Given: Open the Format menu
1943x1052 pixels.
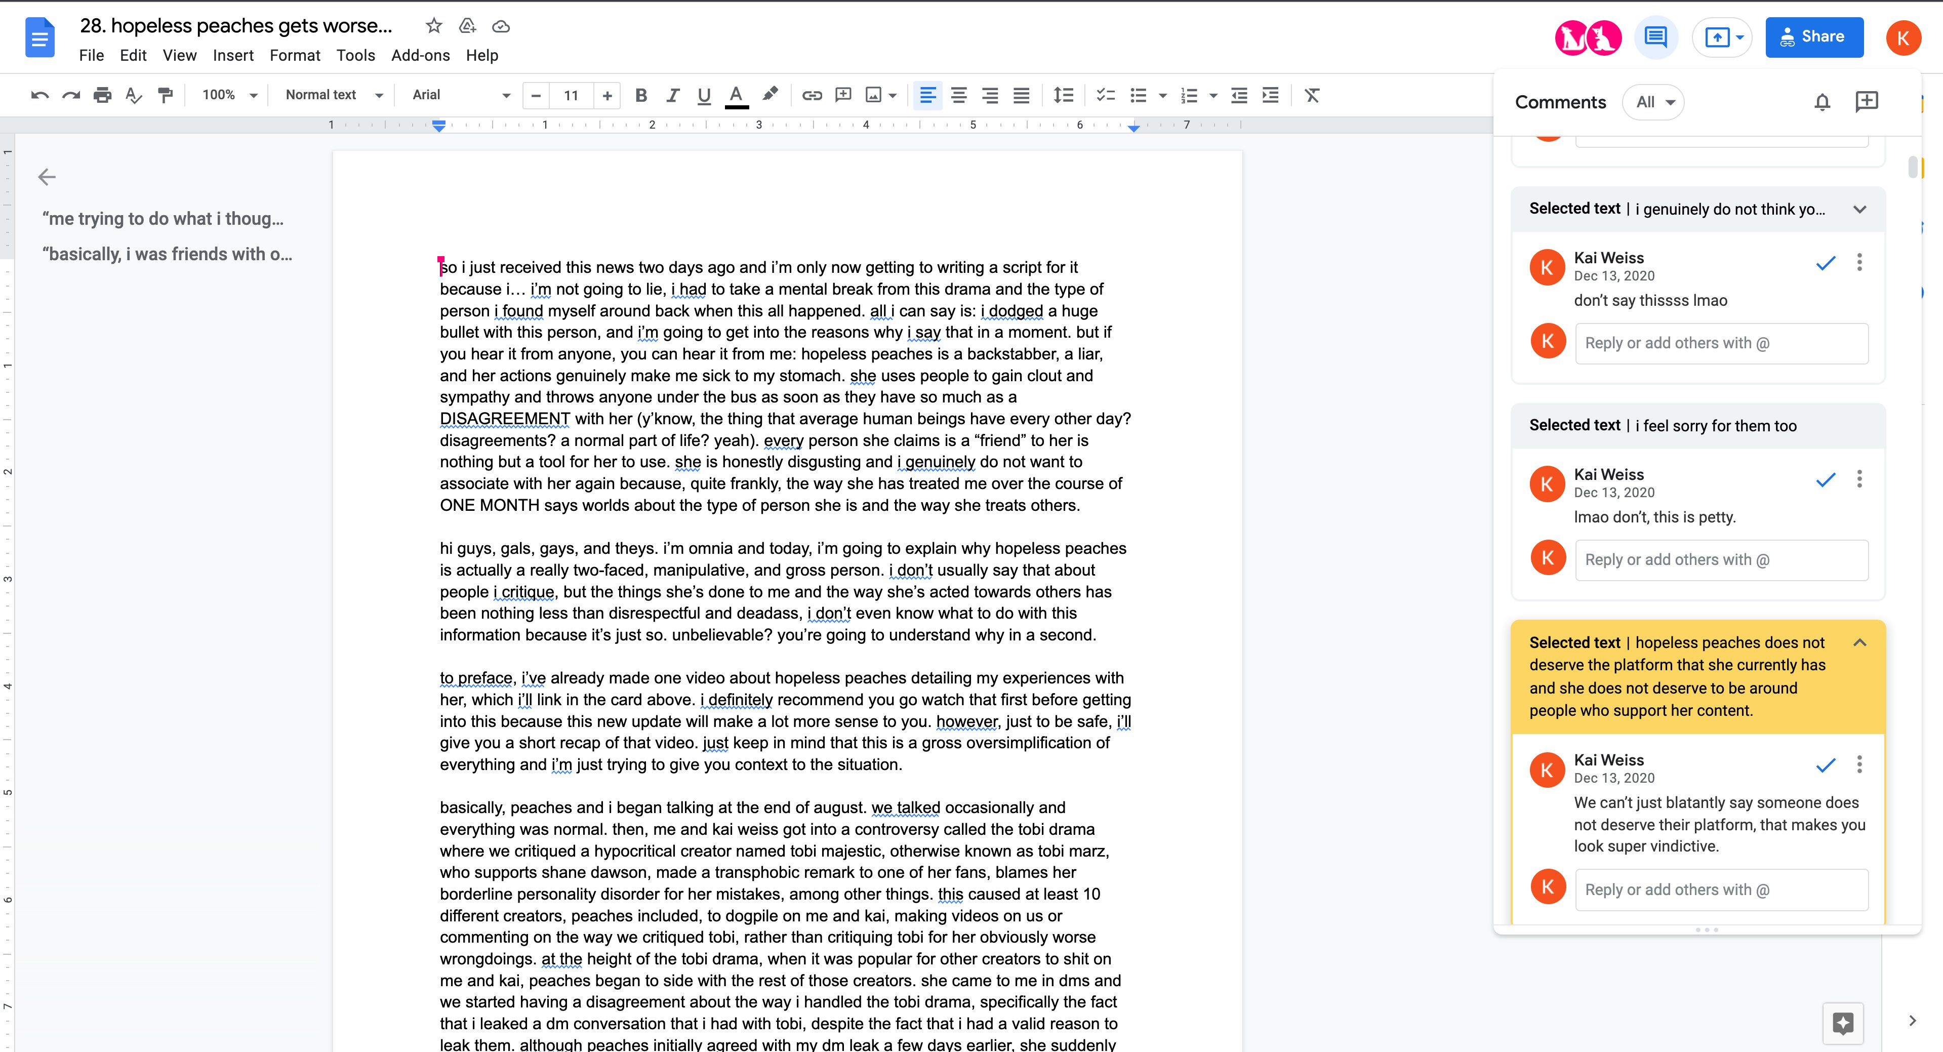Looking at the screenshot, I should point(295,55).
